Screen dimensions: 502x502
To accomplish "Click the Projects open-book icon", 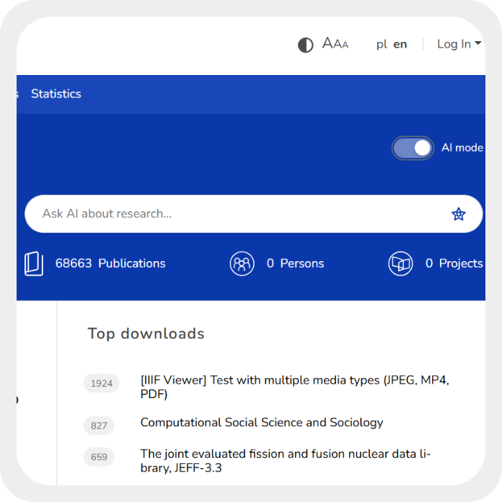I will point(400,264).
